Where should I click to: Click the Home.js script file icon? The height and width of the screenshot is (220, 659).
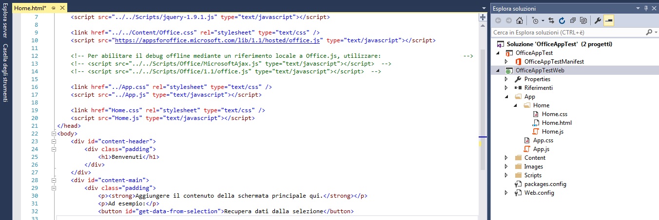[536, 132]
